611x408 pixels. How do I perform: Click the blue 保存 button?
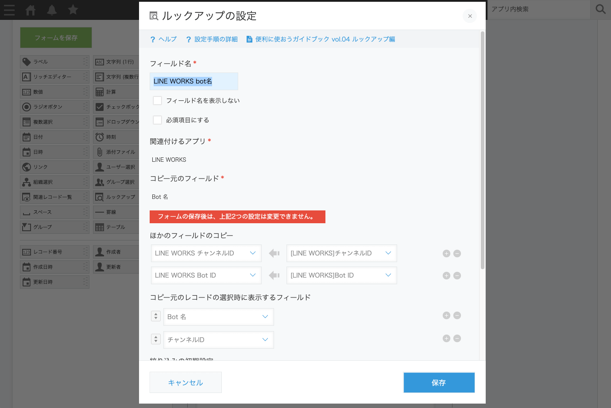[x=439, y=382]
